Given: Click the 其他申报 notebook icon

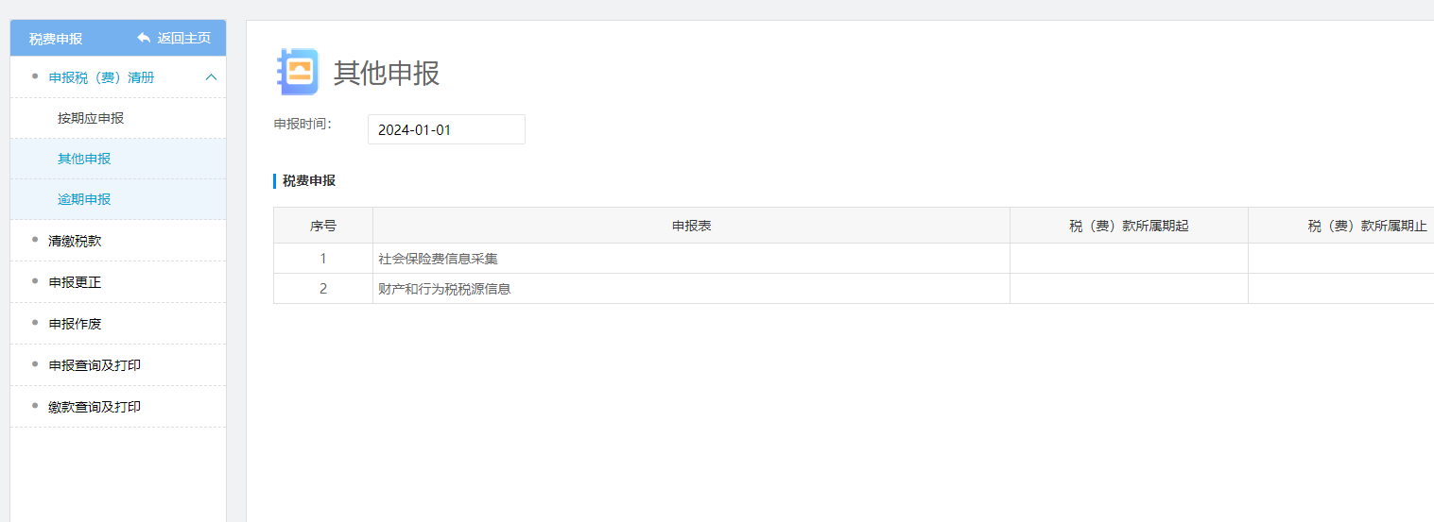Looking at the screenshot, I should click(x=297, y=72).
